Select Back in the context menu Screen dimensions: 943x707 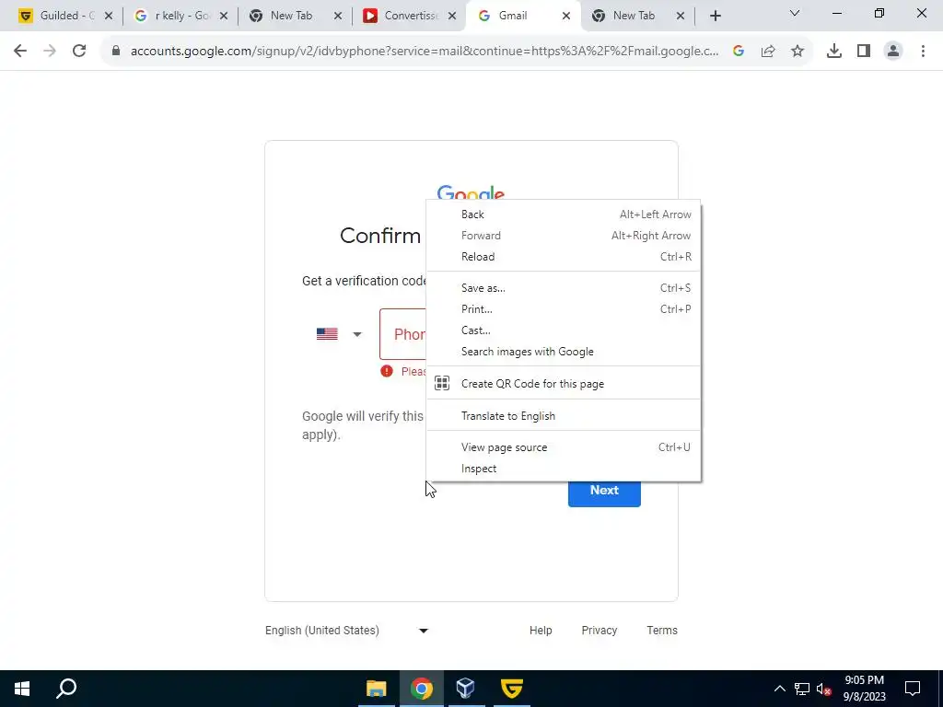pos(564,214)
